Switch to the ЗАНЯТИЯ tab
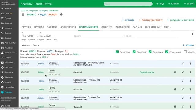196x110 pixels. click(52, 27)
